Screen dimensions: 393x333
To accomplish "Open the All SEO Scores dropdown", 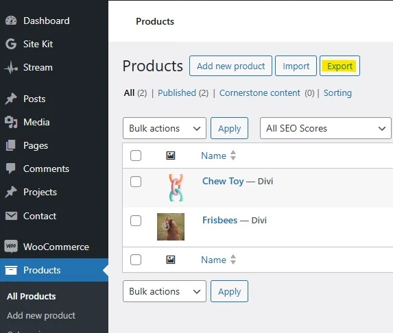I will (x=326, y=128).
